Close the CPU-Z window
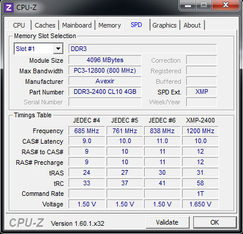Screen dimensions: 243x234 pyautogui.click(x=225, y=5)
